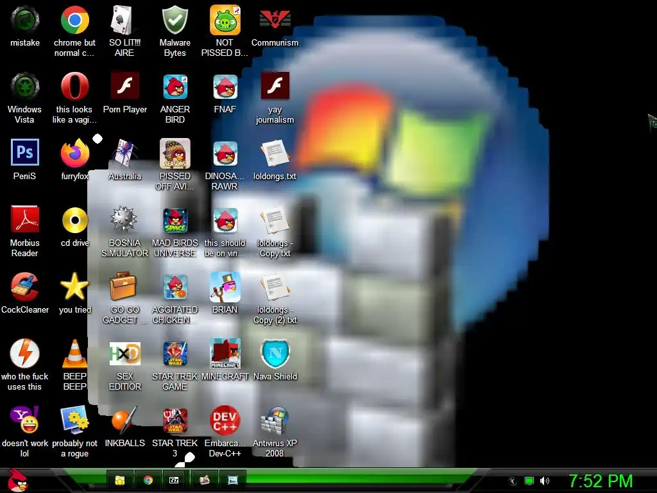The height and width of the screenshot is (493, 657).
Task: Open the 'Australia' spider solitaire icon
Action: (x=124, y=153)
